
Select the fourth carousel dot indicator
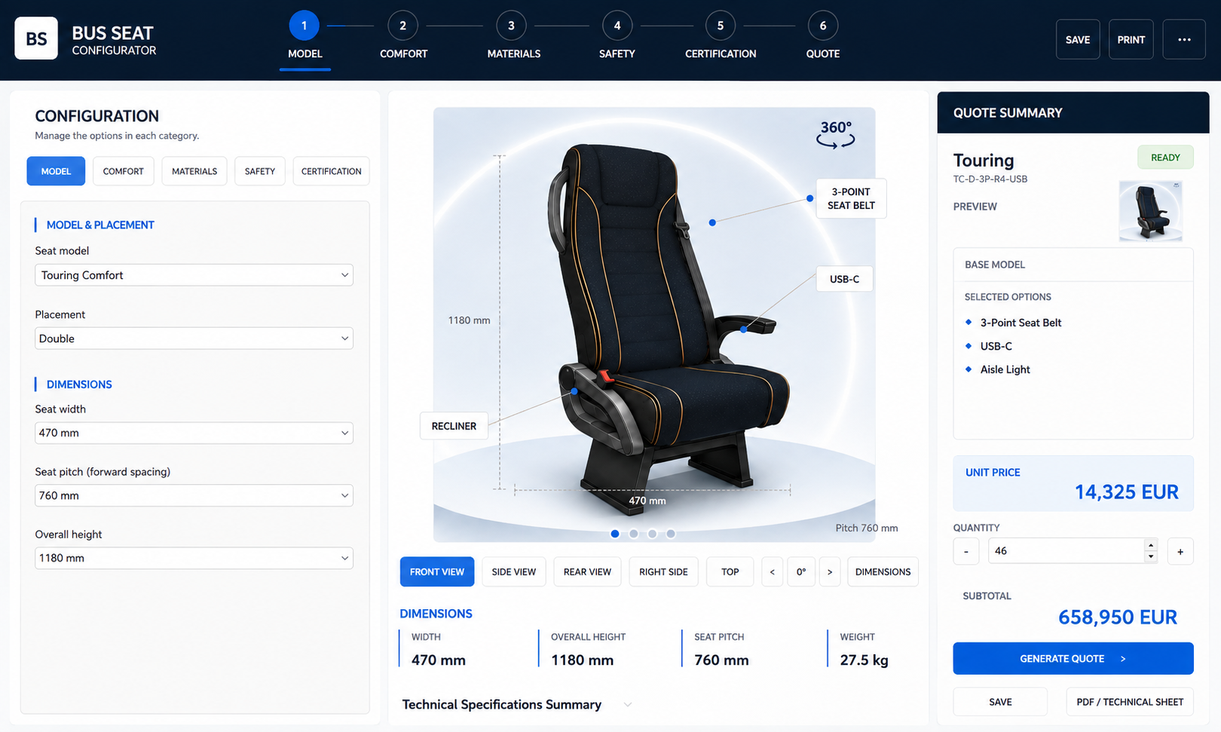click(x=671, y=534)
